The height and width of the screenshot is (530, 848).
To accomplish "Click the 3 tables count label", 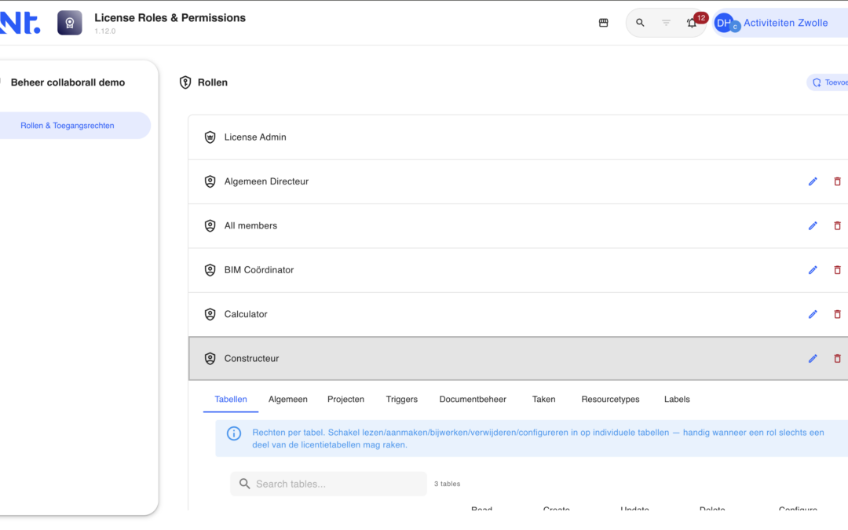I will 448,484.
